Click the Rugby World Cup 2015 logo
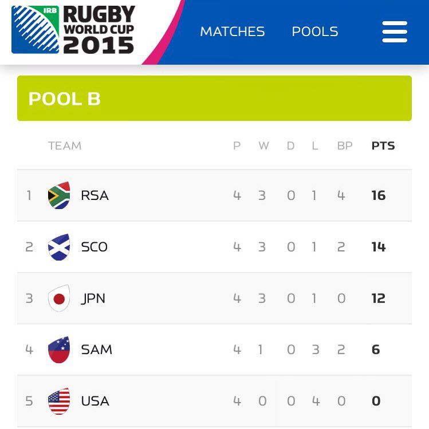The width and height of the screenshot is (429, 429). click(x=73, y=30)
